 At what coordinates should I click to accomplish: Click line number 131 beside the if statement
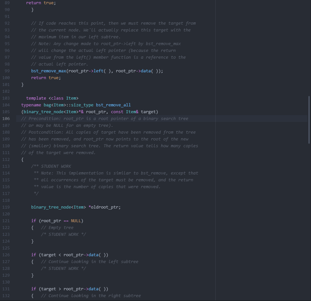(x=6, y=289)
